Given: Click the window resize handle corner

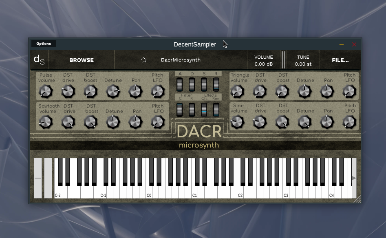Looking at the screenshot, I should tap(357, 199).
